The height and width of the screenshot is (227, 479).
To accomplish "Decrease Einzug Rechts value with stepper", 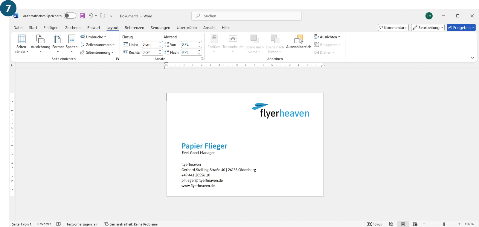I will 160,54.
